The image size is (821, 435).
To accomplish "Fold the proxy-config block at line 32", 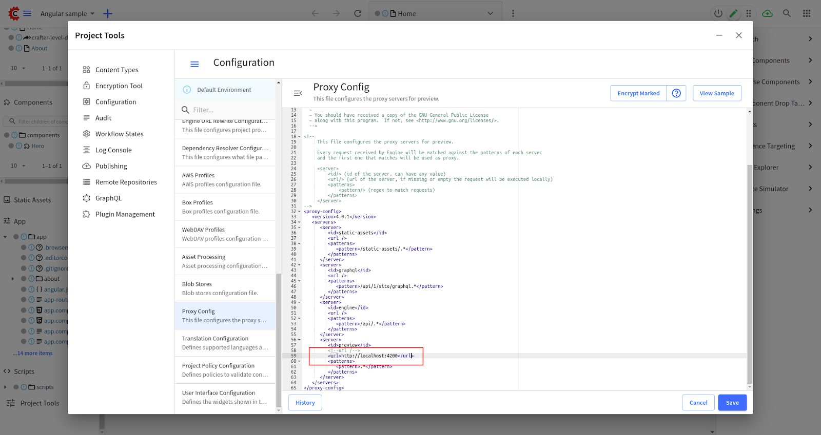I will 299,212.
